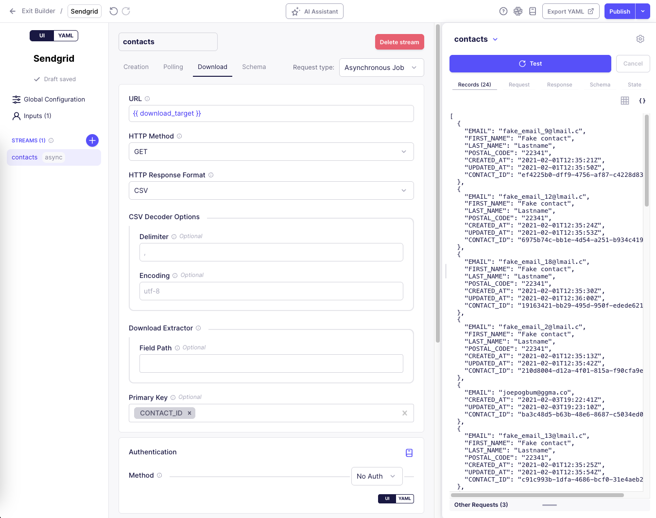Switch to the Polling tab

(173, 67)
